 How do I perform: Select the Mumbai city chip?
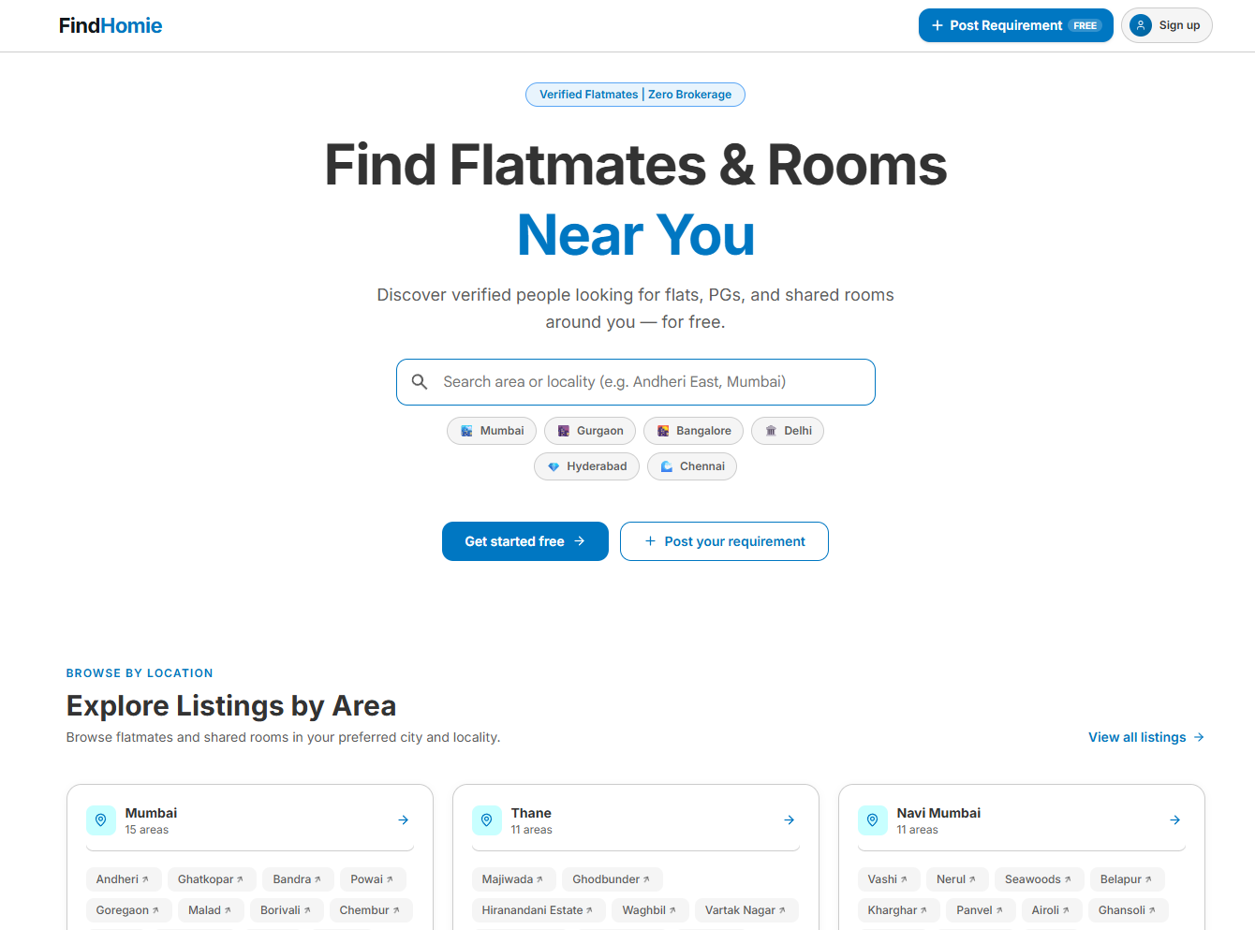(492, 431)
